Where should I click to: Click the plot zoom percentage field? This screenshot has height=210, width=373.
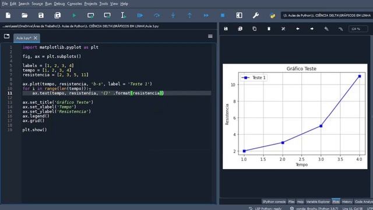coord(358,29)
